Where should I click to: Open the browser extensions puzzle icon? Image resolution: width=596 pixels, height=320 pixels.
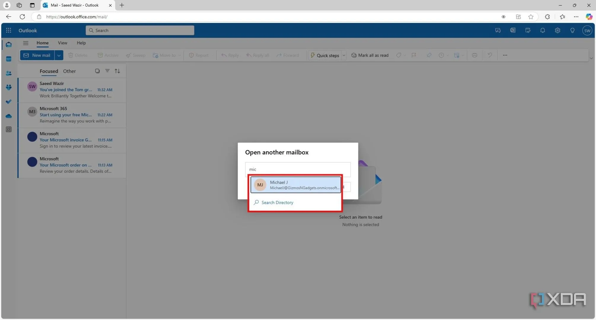(547, 17)
